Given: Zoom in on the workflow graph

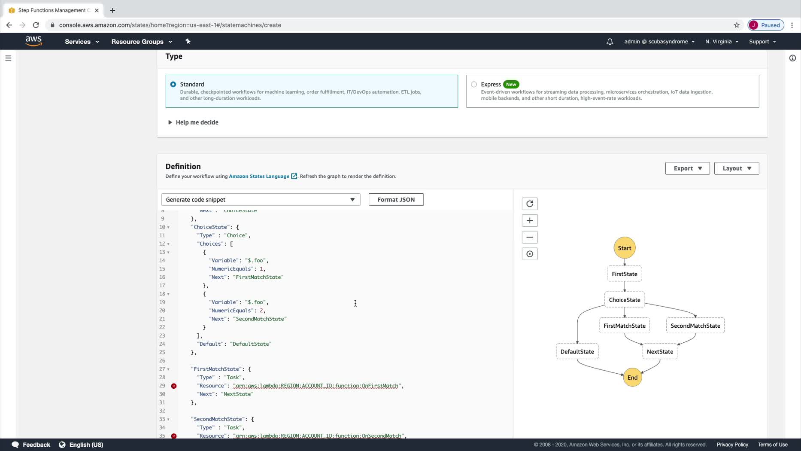Looking at the screenshot, I should point(530,220).
